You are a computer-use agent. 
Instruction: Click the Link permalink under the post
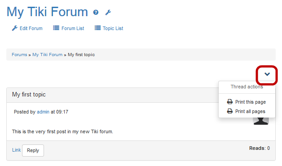point(16,150)
